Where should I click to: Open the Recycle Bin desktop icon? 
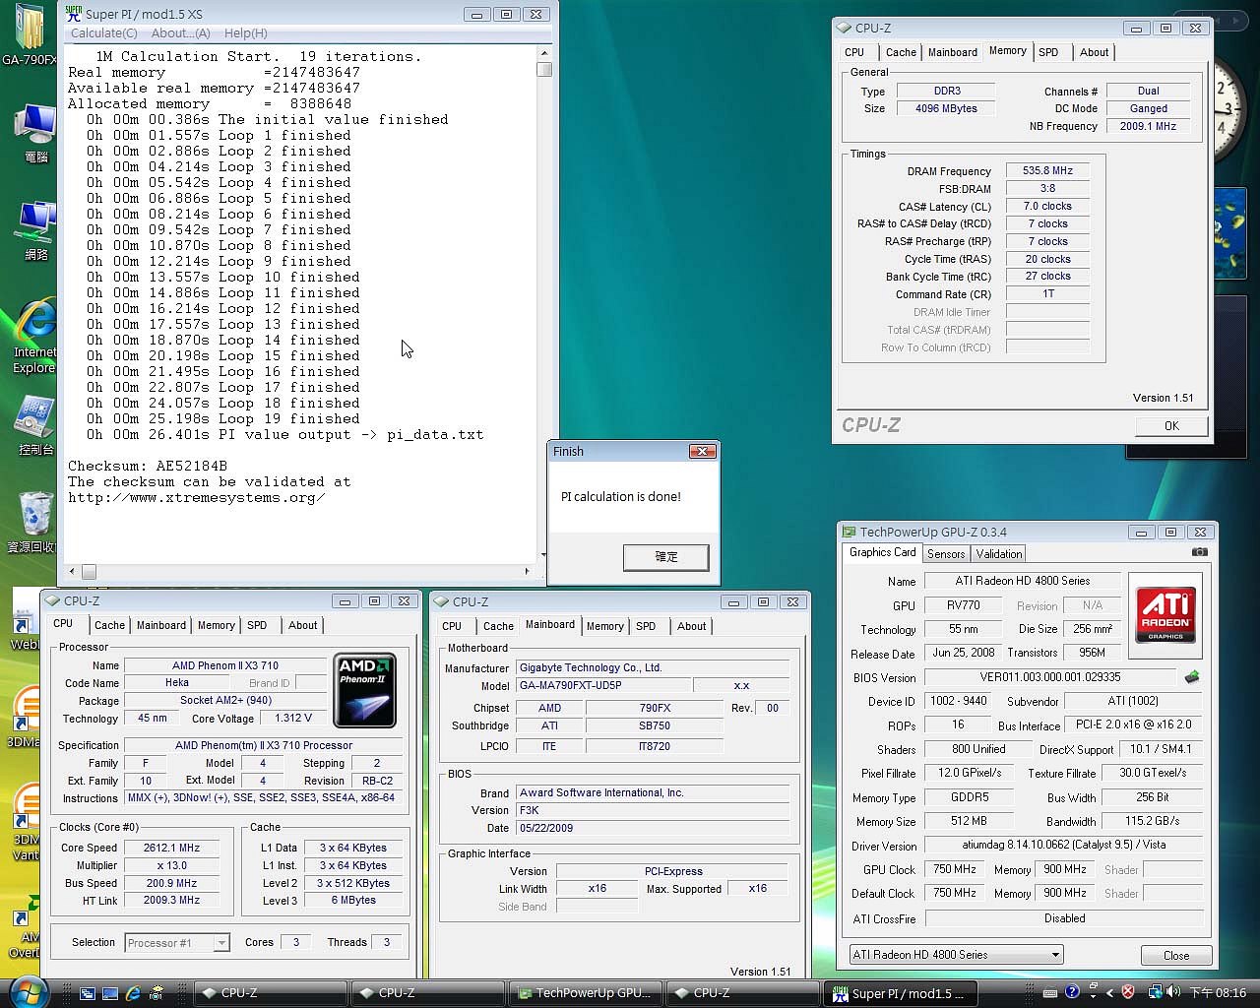pyautogui.click(x=33, y=522)
